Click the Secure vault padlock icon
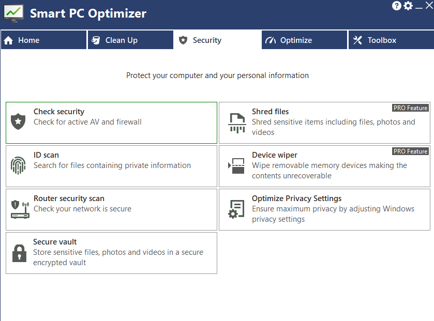The image size is (434, 321). click(x=19, y=253)
